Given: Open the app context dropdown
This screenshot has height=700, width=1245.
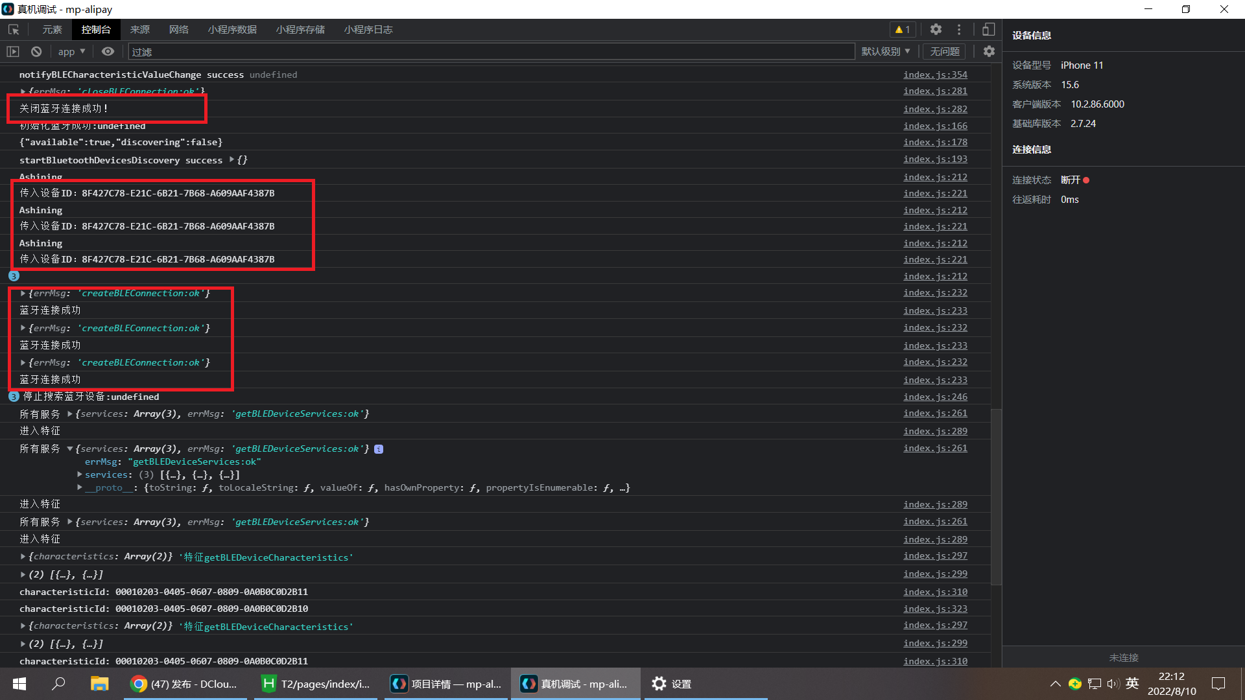Looking at the screenshot, I should click(x=71, y=52).
